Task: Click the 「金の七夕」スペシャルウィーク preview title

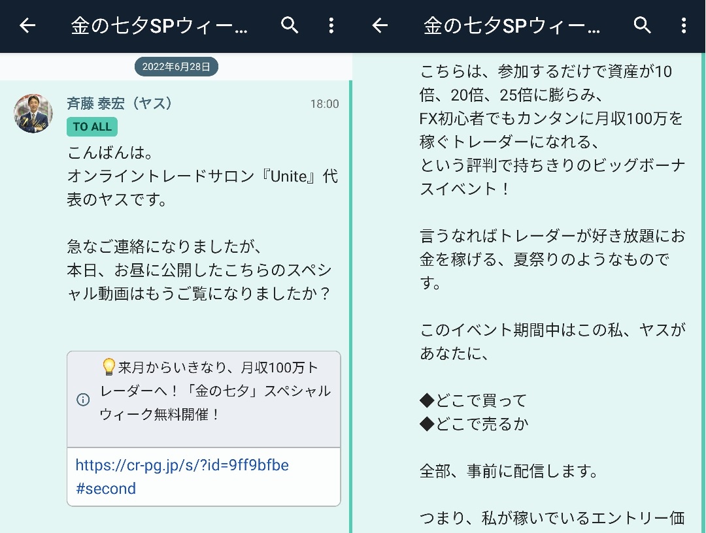Action: click(x=216, y=391)
